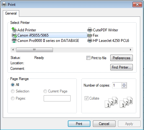This screenshot has height=130, width=144.
Task: Select the HP LaserJet 4250 PCL6 icon
Action: [x=90, y=41]
